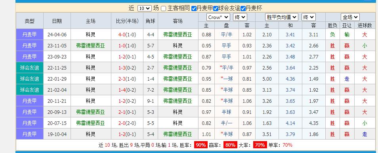Click the 2-0(2-0) score

click(127, 123)
